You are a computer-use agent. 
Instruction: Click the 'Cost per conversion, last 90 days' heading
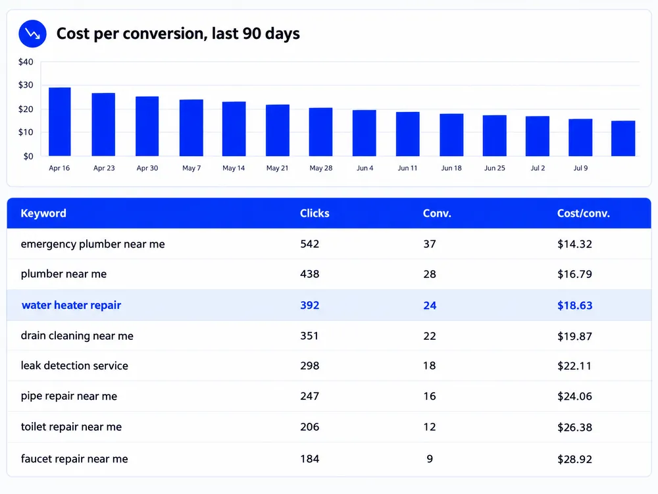coord(178,34)
